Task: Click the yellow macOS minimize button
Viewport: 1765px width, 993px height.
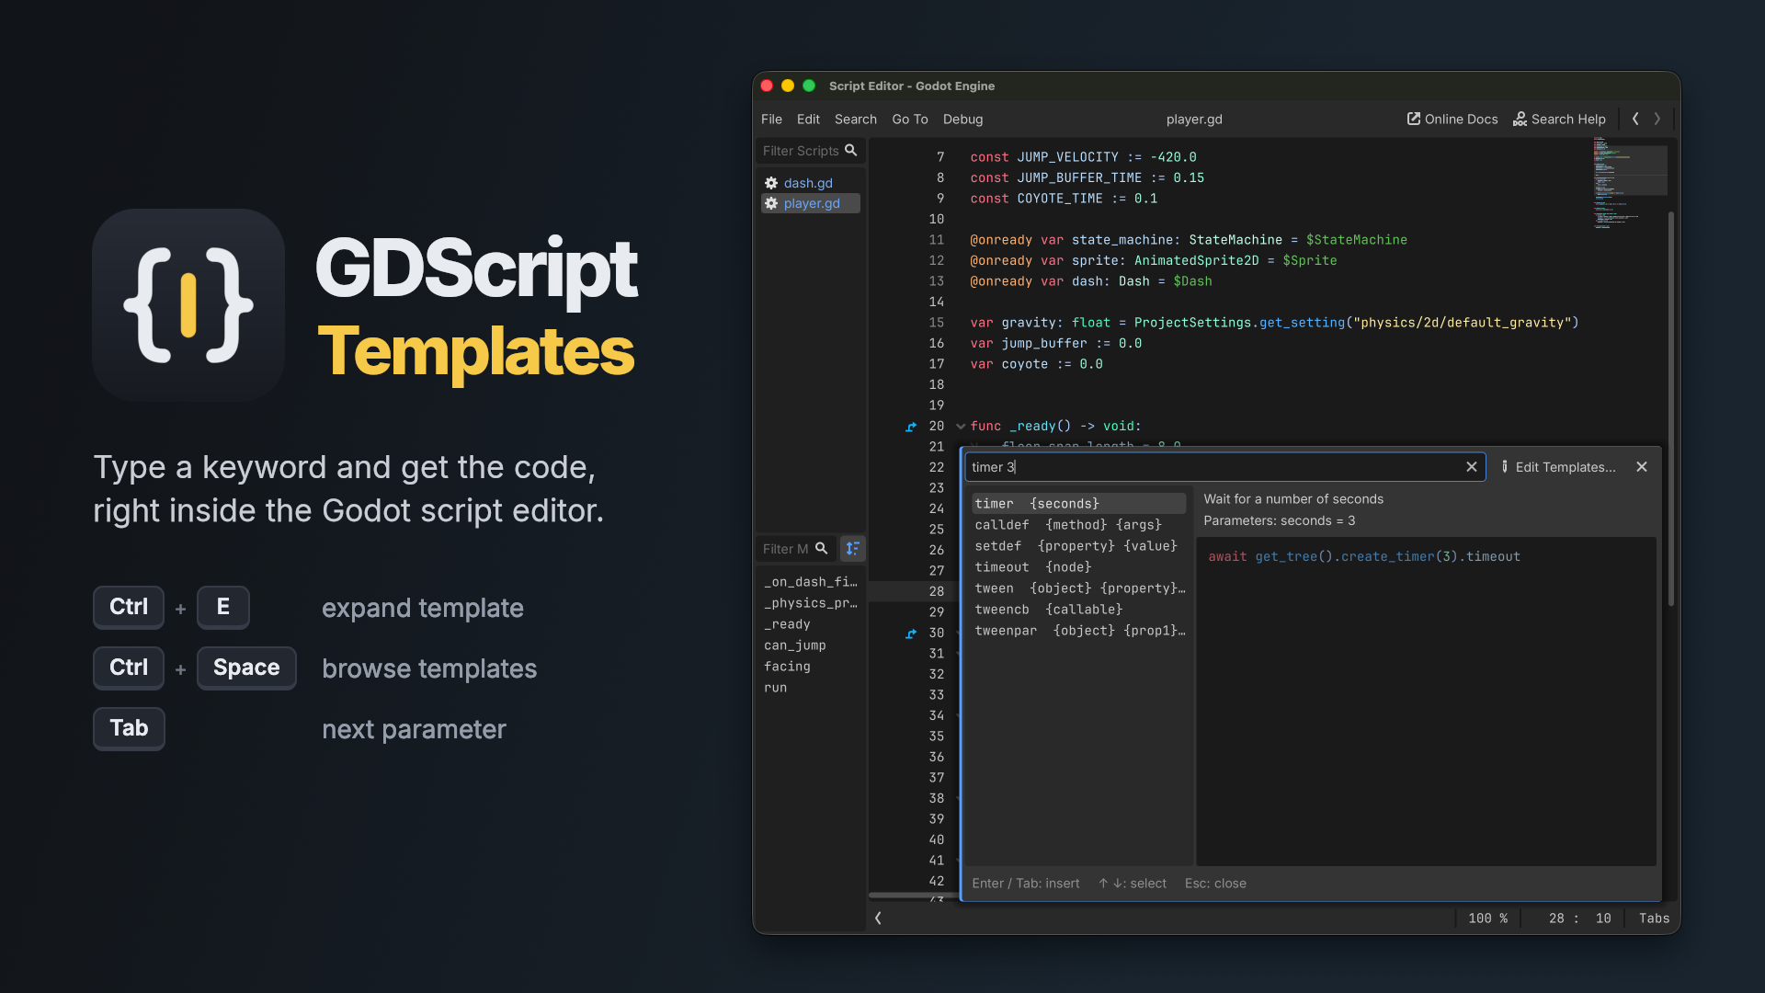Action: [788, 86]
